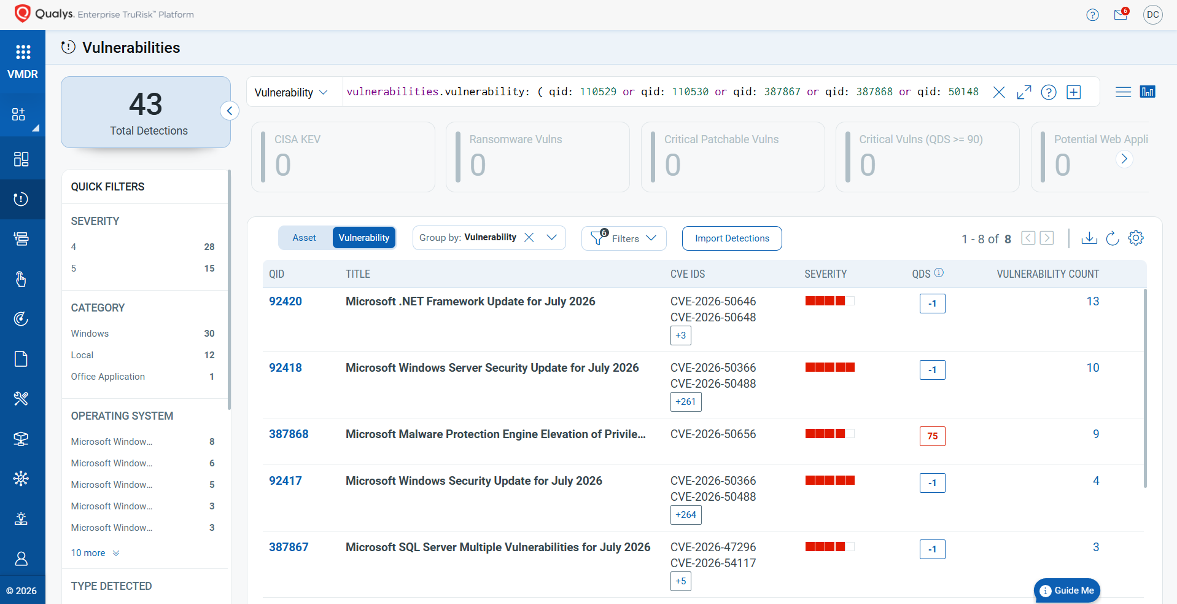The image size is (1177, 604).
Task: Open the remediation tools icon in sidebar
Action: coord(21,399)
